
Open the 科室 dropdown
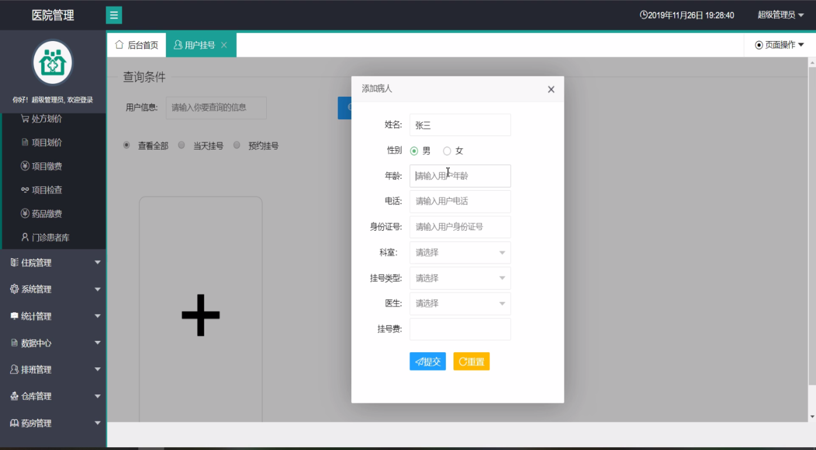460,253
